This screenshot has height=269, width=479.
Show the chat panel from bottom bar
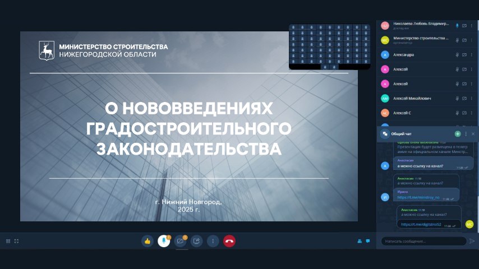(368, 241)
